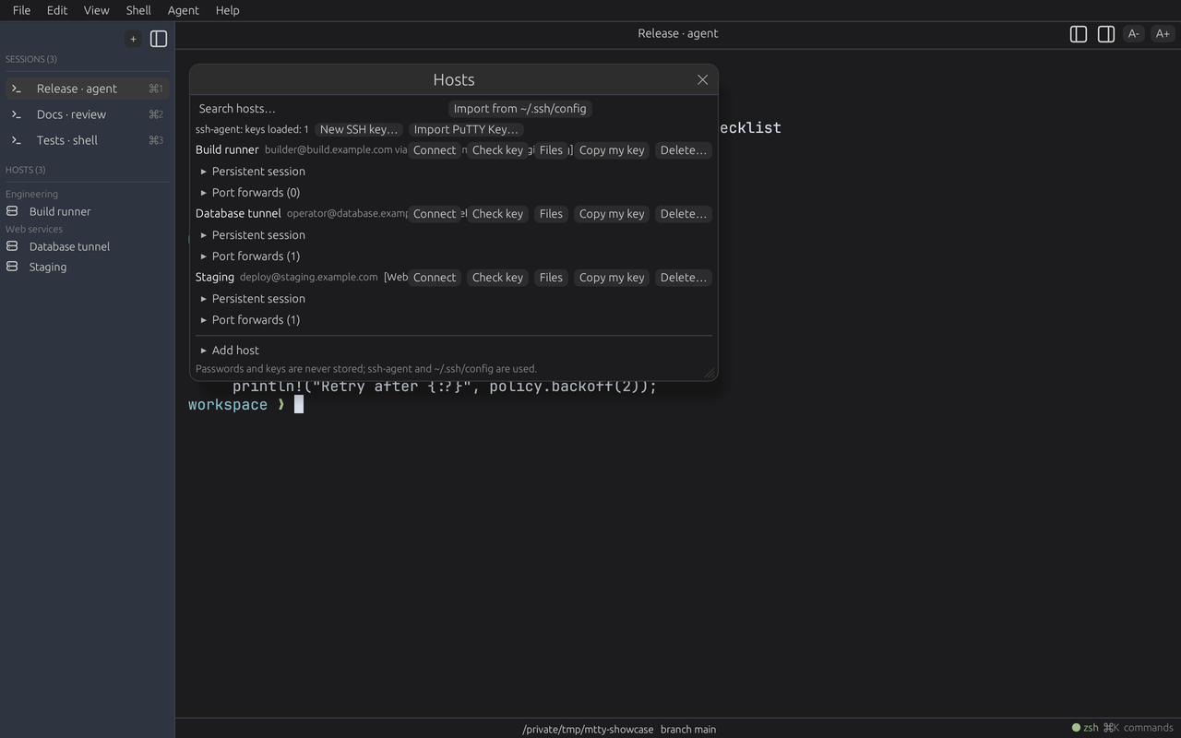Delete the Staging host entry
Image resolution: width=1181 pixels, height=738 pixels.
[683, 278]
